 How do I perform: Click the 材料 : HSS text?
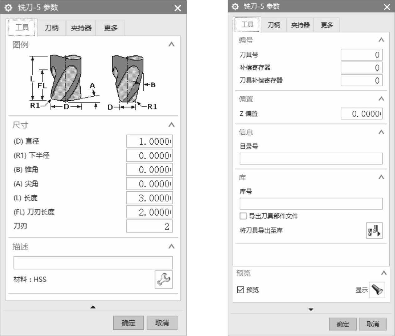(x=30, y=279)
